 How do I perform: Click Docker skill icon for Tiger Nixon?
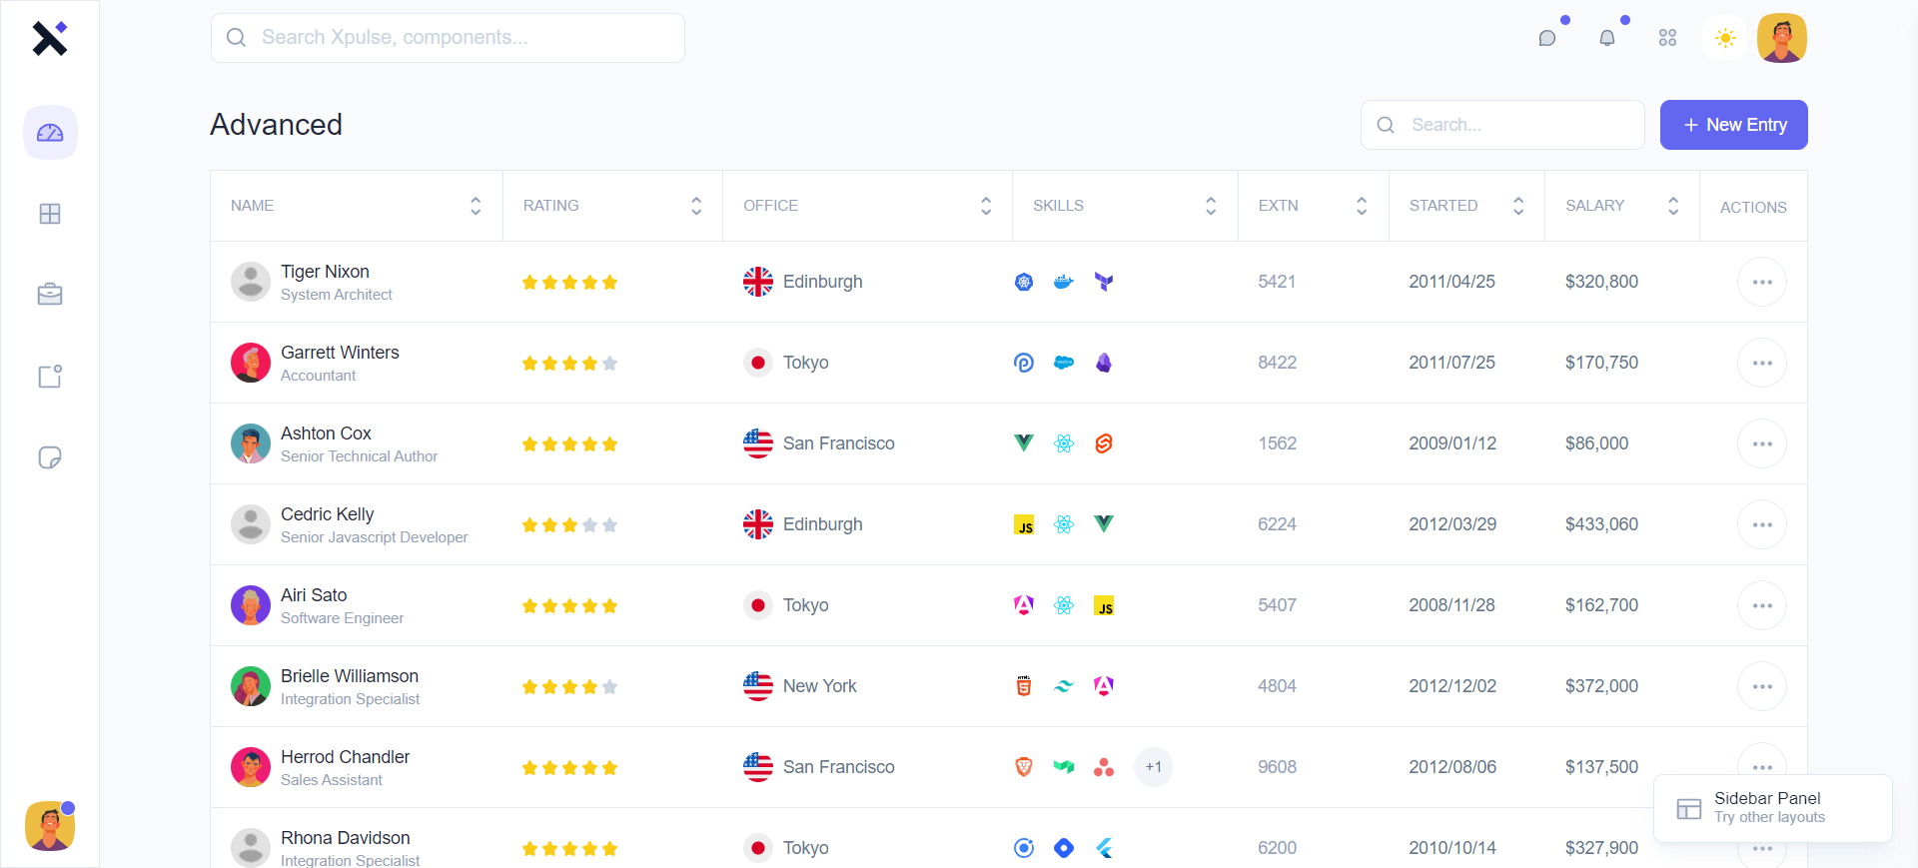coord(1064,282)
